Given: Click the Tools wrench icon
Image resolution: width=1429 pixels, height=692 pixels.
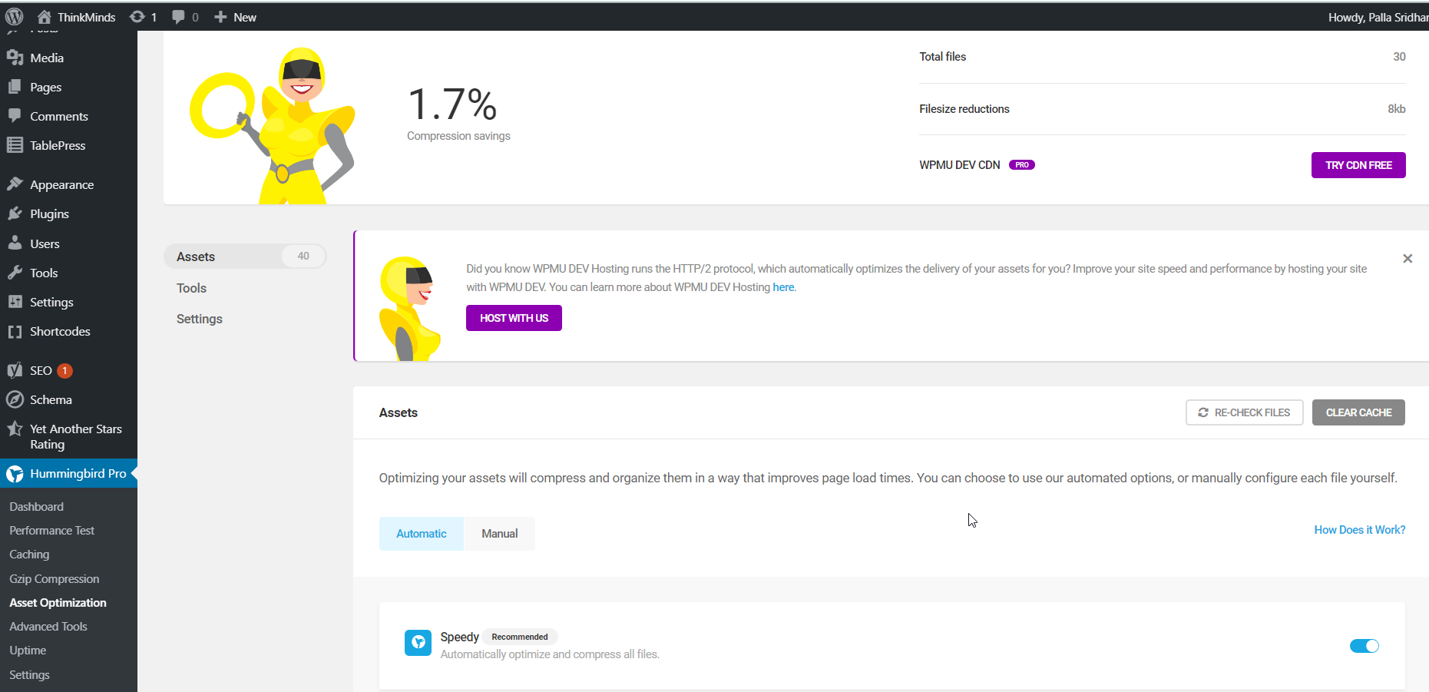Looking at the screenshot, I should [x=15, y=273].
